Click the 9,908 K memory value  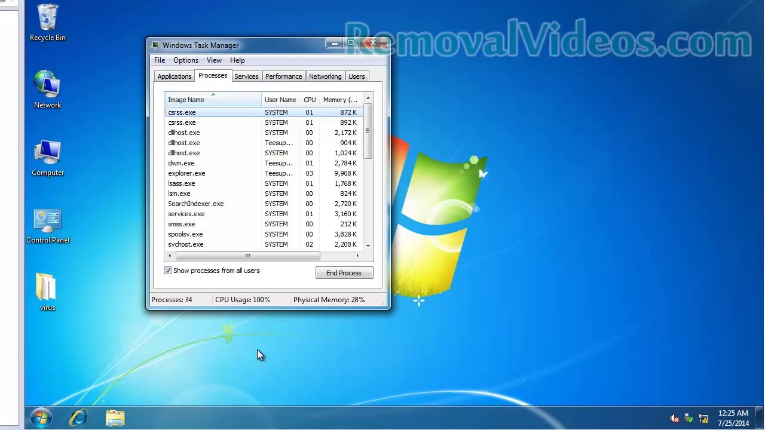pyautogui.click(x=345, y=173)
